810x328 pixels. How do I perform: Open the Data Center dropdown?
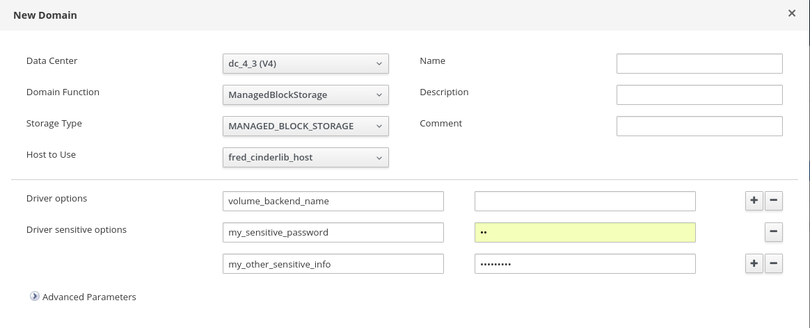pos(305,63)
